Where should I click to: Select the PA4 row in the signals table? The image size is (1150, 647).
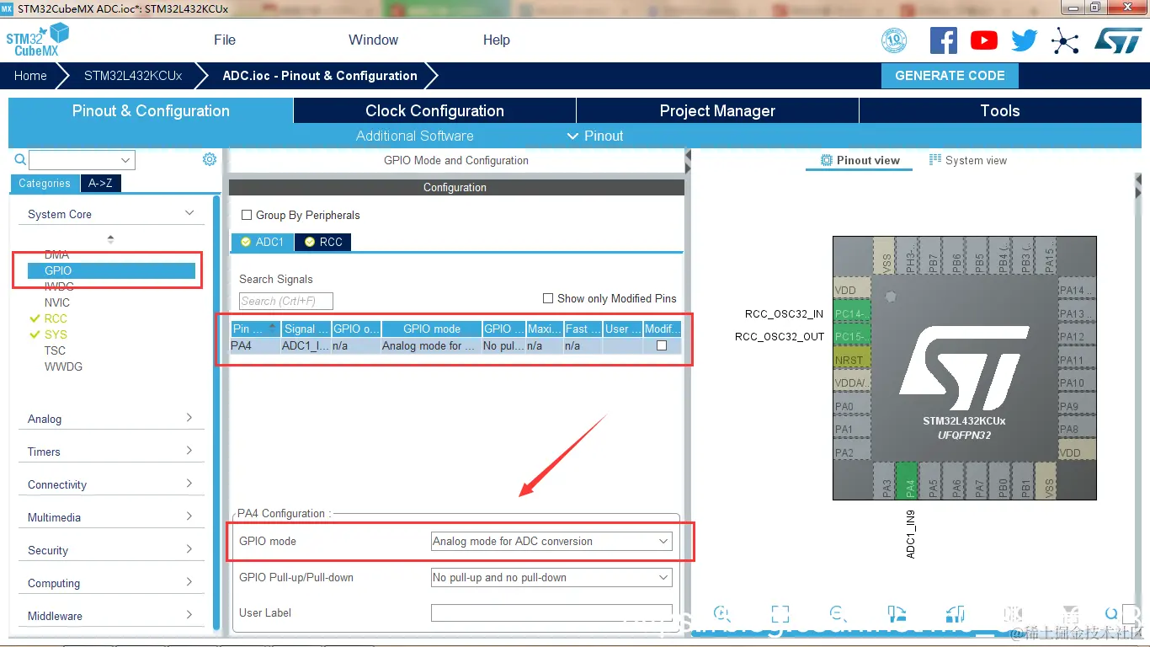[455, 345]
